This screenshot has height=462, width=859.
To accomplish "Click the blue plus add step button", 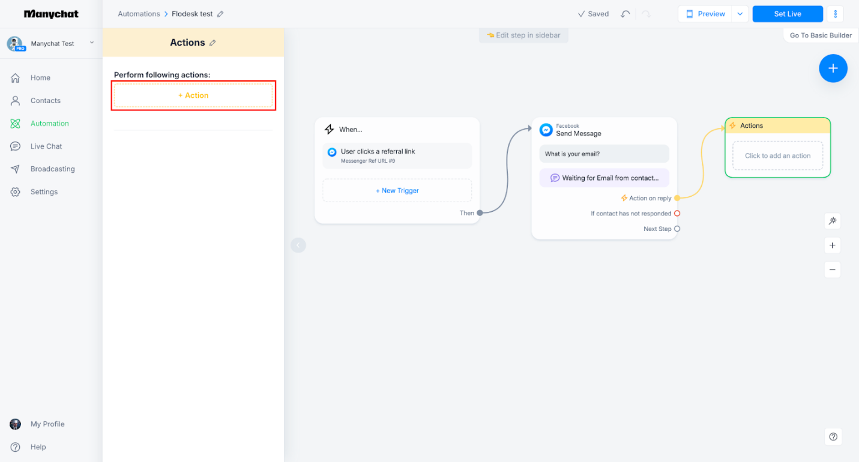I will click(x=833, y=68).
